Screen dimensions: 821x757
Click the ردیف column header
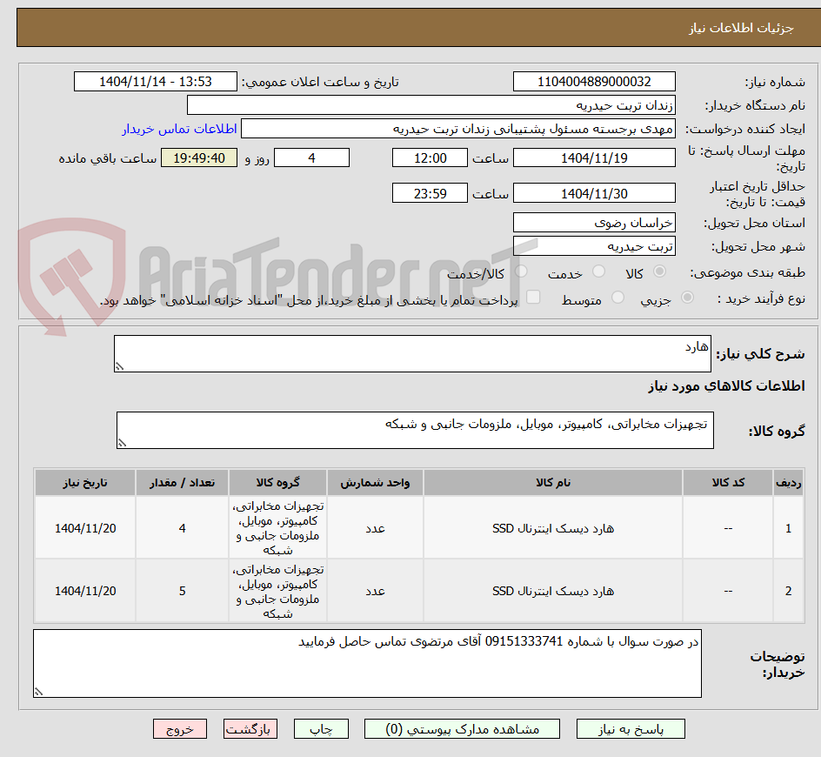789,483
